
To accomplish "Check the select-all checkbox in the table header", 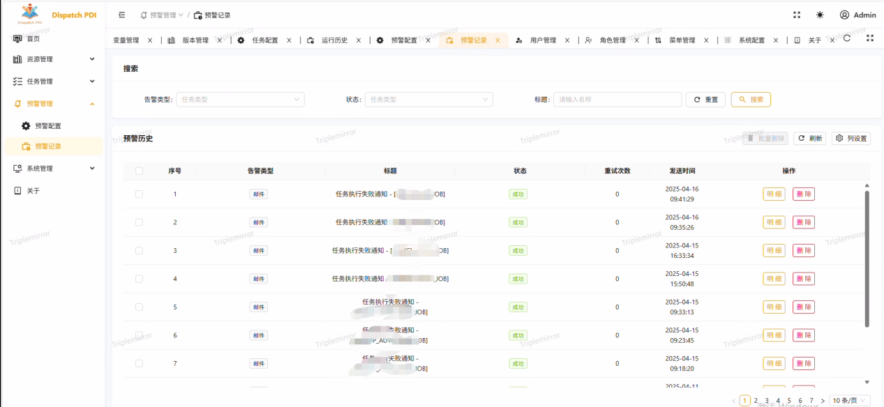I will (x=139, y=171).
